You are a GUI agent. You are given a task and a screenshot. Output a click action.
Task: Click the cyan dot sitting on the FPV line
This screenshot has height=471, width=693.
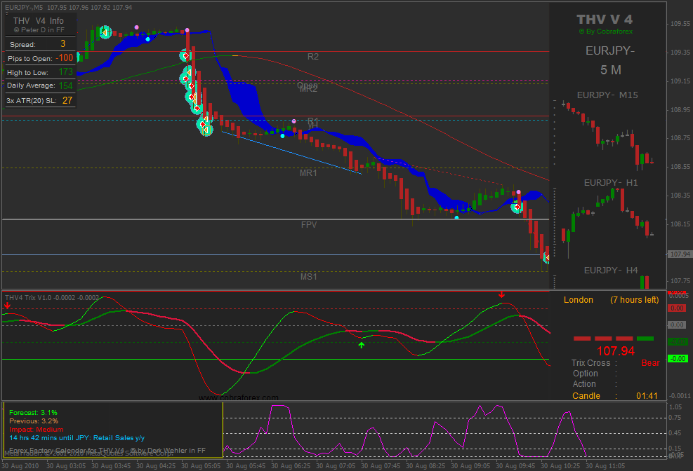point(456,217)
